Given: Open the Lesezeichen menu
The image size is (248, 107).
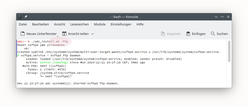Looking at the screenshot, I should tap(80, 24).
